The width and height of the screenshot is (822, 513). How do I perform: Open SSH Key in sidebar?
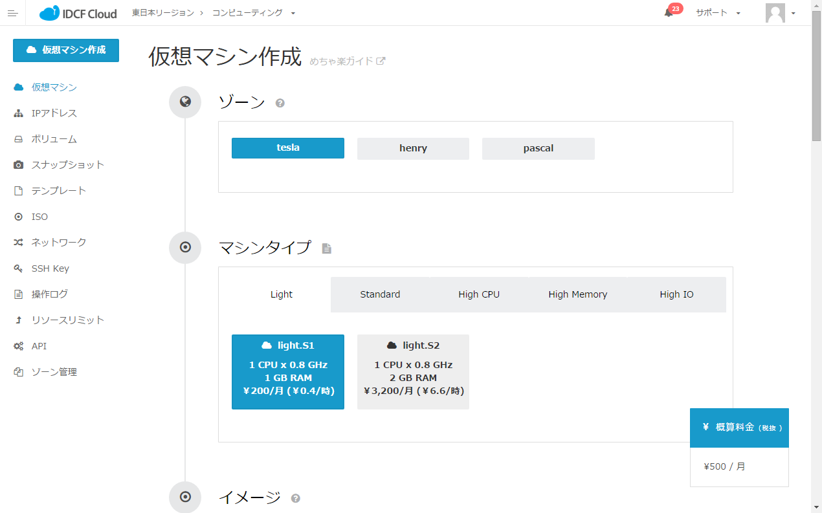coord(50,268)
